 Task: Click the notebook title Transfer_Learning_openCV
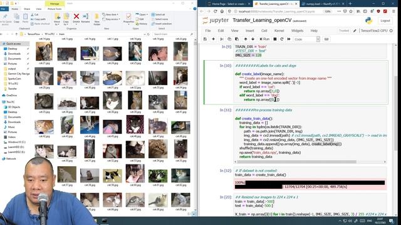(262, 21)
